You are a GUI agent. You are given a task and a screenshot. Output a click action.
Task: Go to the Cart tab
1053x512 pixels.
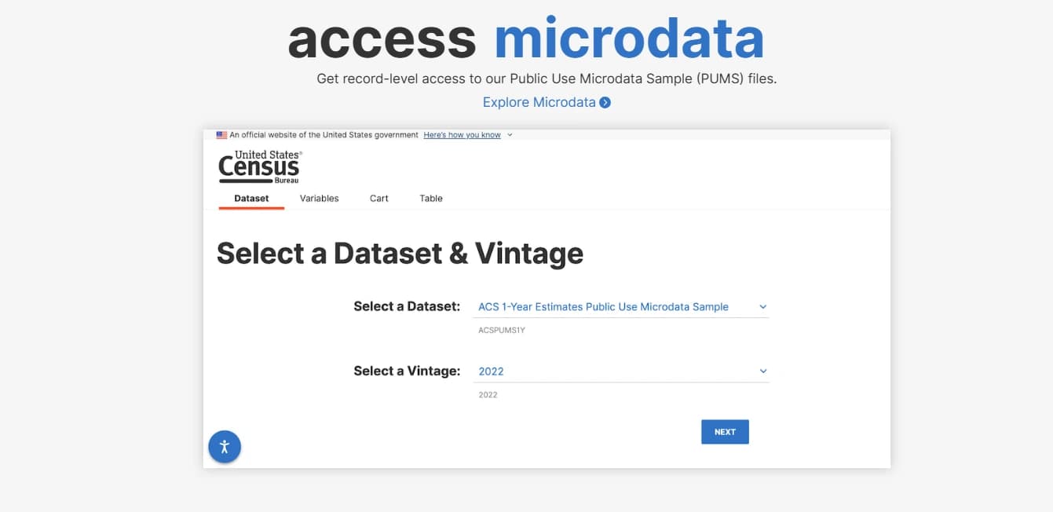379,199
